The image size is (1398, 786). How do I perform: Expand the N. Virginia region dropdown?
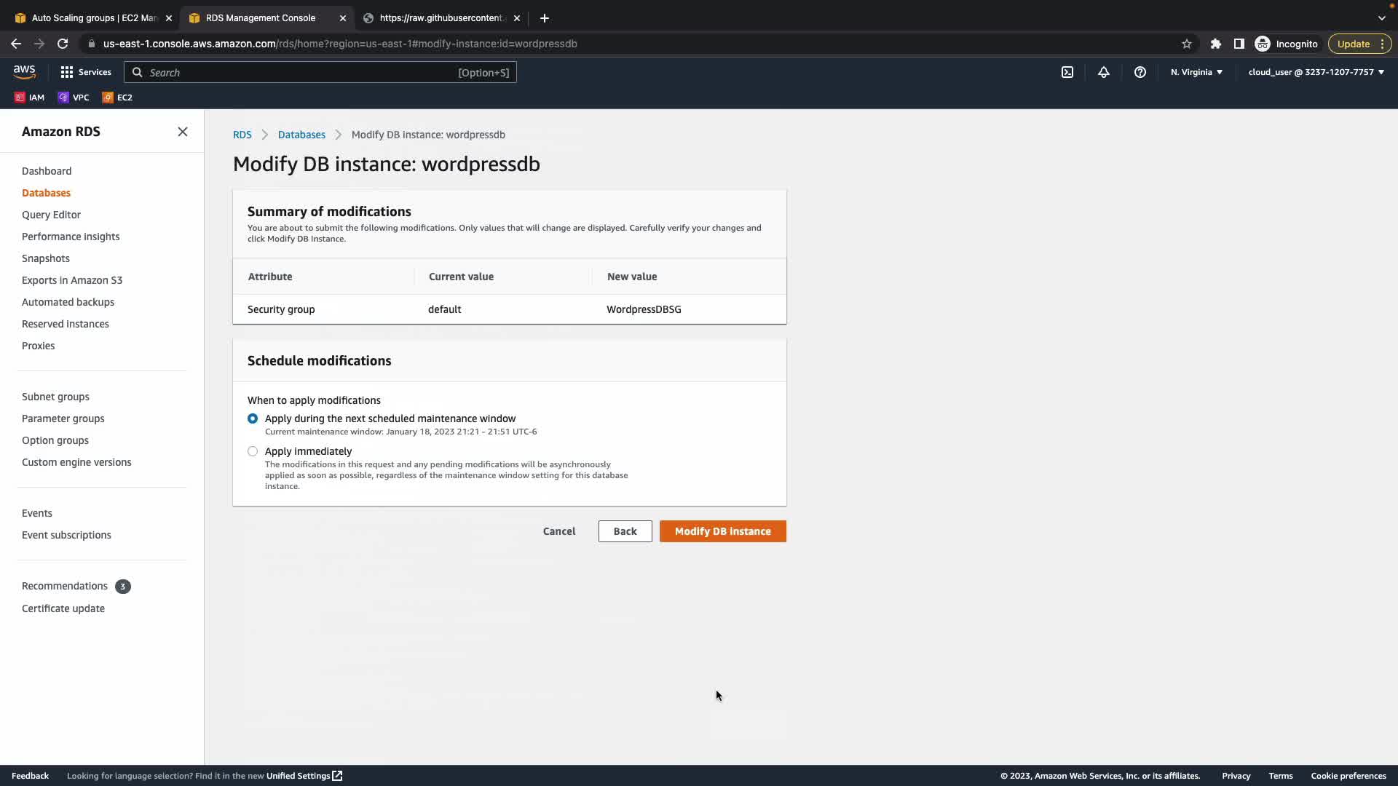coord(1196,72)
